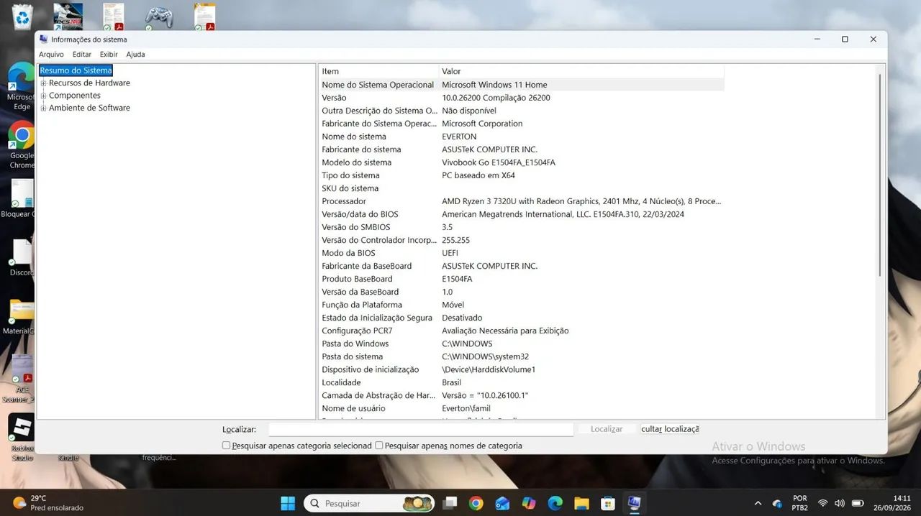
Task: Select the System Information taskbar icon
Action: point(634,503)
